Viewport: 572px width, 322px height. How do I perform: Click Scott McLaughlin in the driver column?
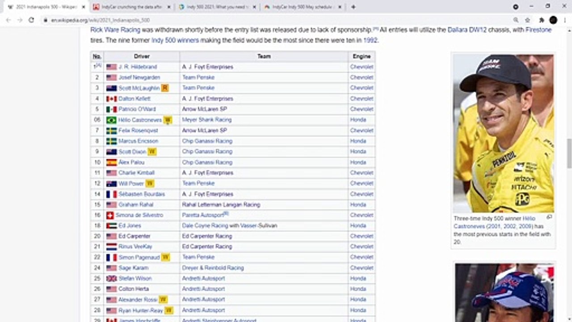pyautogui.click(x=139, y=88)
